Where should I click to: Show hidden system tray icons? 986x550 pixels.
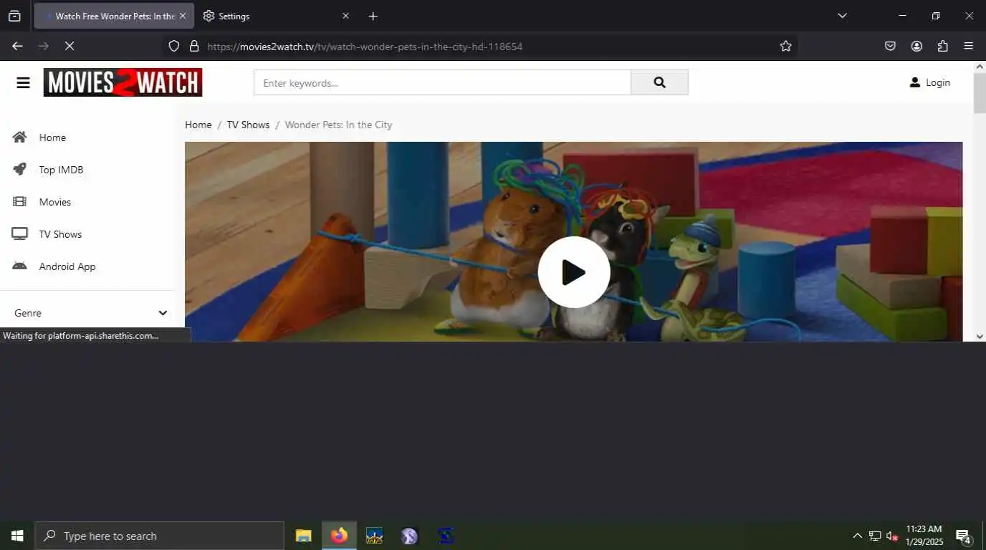(857, 536)
